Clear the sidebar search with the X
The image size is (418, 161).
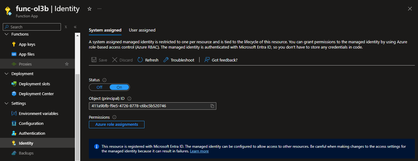[66, 27]
